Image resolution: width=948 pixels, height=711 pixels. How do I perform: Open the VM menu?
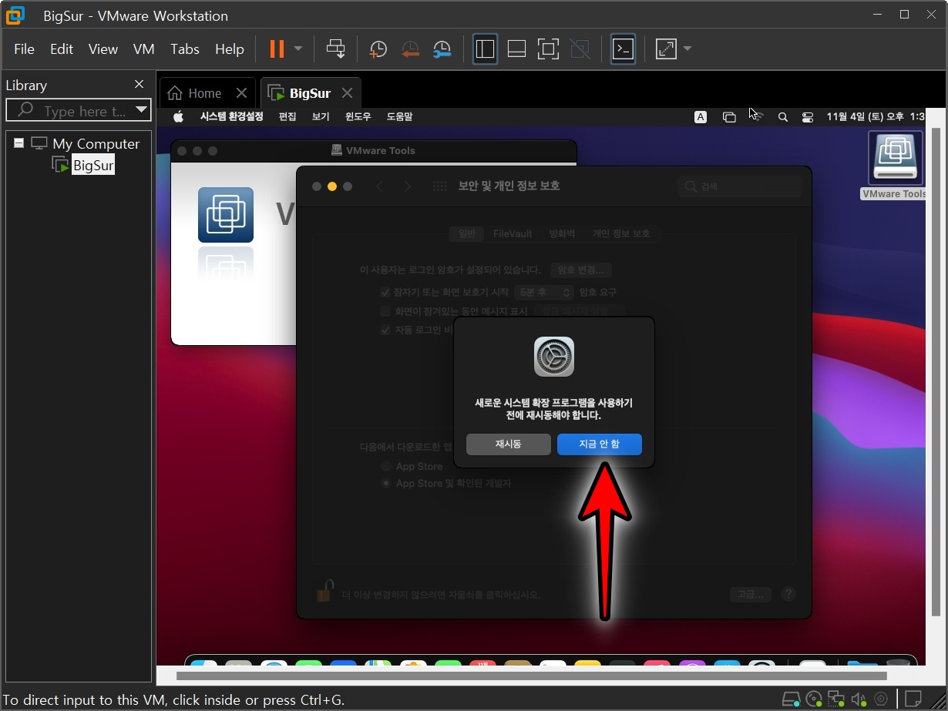[x=144, y=49]
